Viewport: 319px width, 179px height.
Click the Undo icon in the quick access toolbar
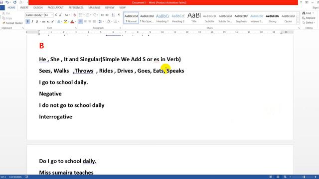click(x=7, y=2)
